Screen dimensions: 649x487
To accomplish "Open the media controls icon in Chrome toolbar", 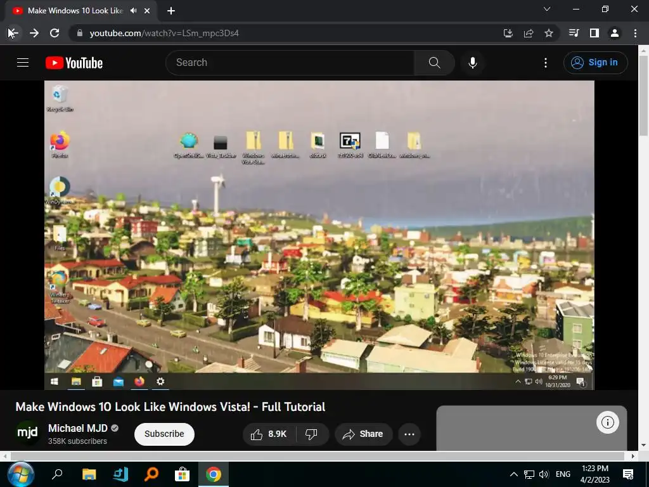I will [574, 33].
